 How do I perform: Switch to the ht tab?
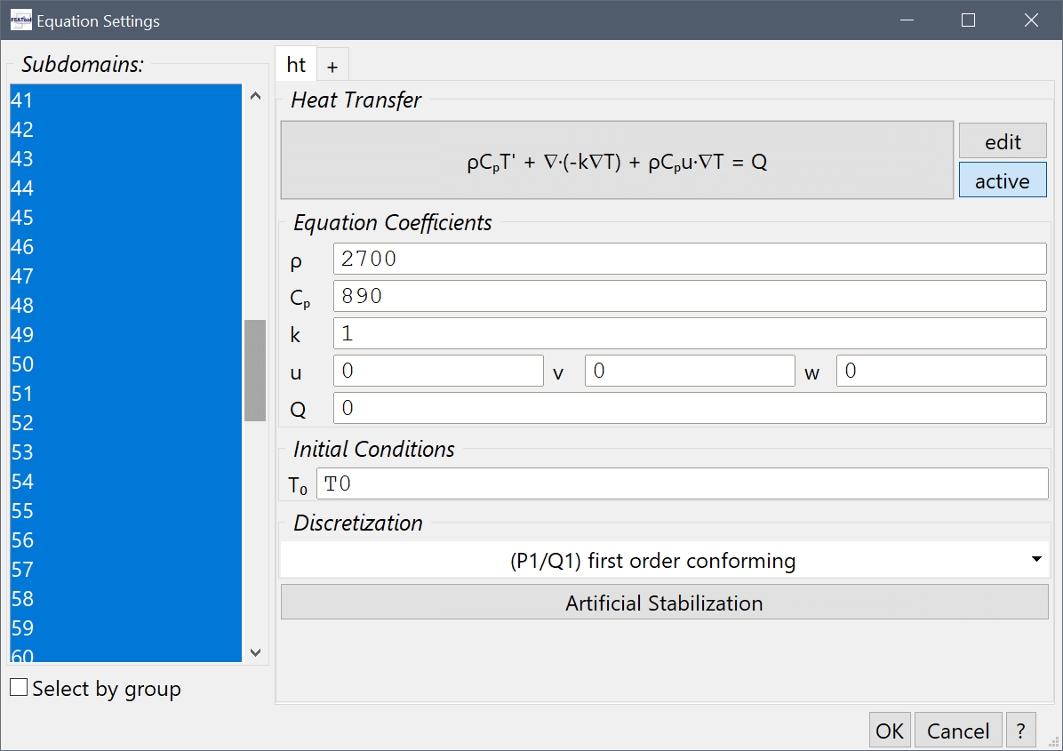point(296,65)
